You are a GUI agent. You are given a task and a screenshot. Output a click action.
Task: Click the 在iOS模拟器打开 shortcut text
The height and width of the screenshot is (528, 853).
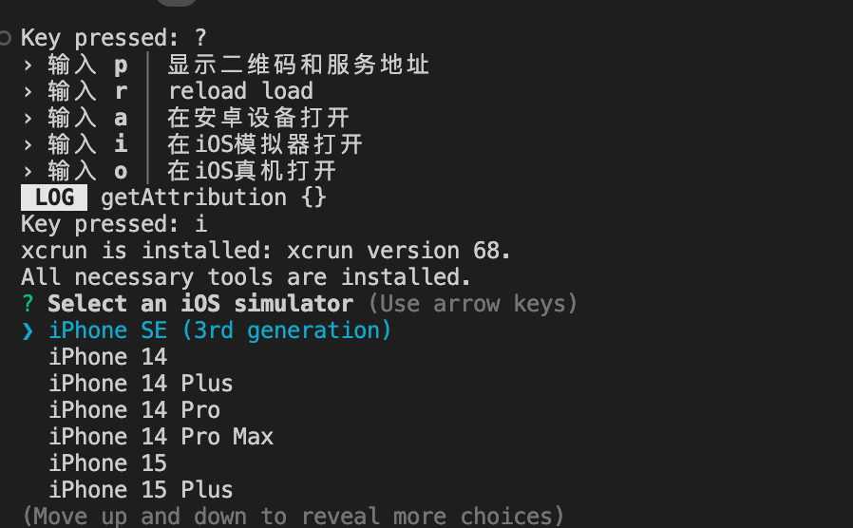265,144
